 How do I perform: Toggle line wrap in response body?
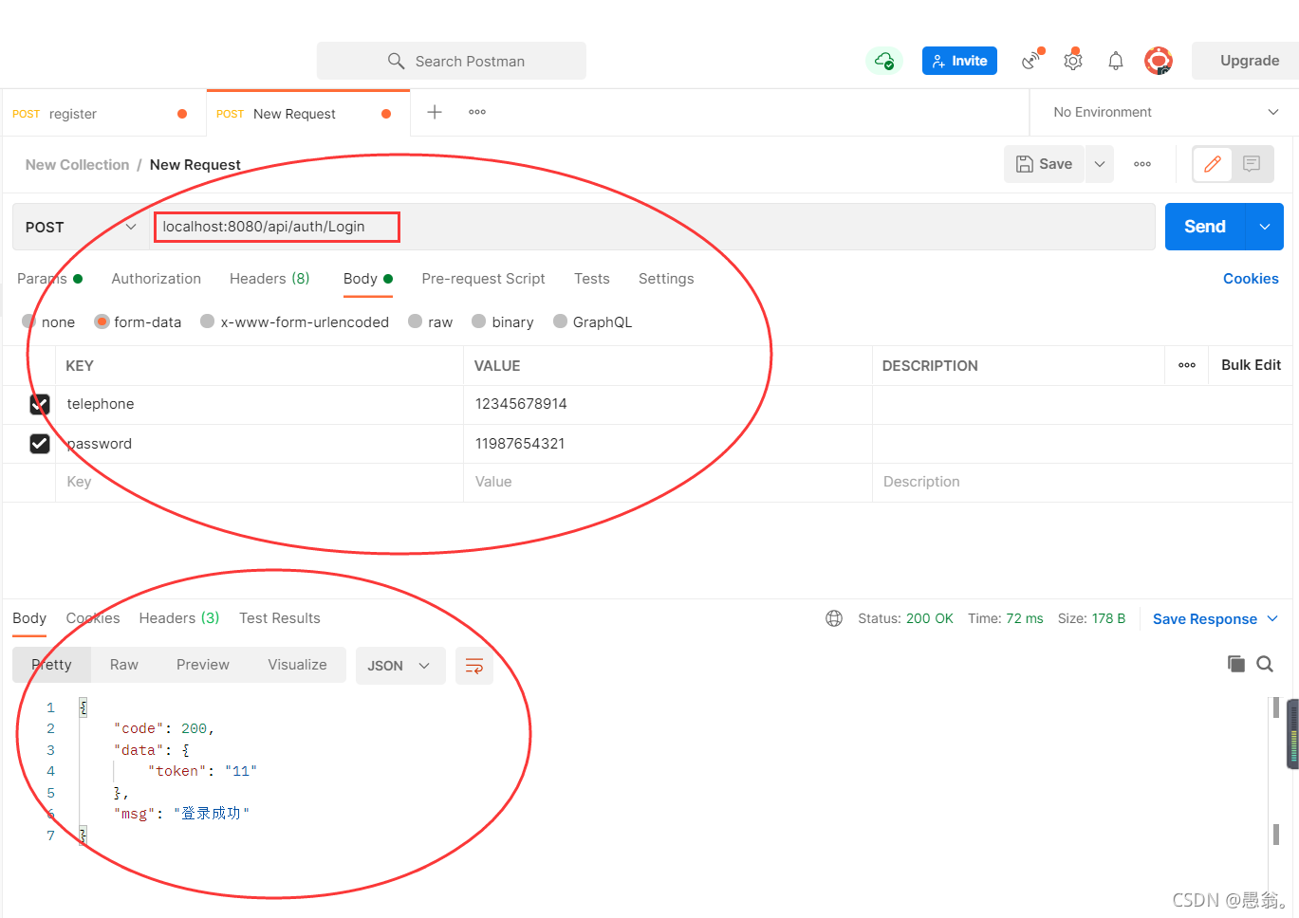click(x=474, y=666)
